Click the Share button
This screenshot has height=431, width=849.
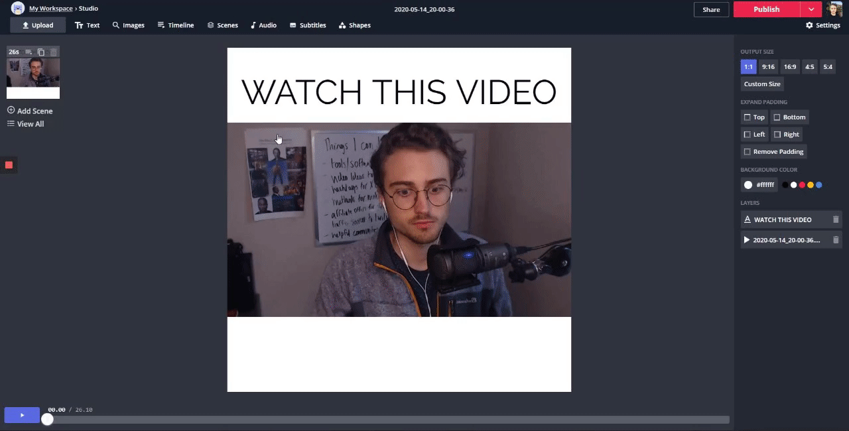pyautogui.click(x=711, y=9)
